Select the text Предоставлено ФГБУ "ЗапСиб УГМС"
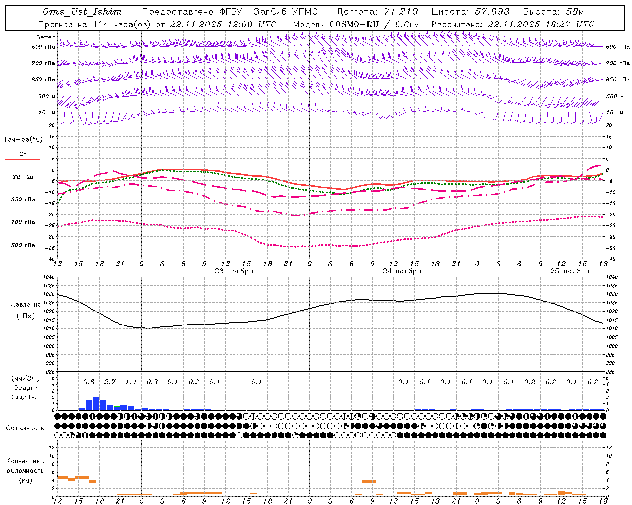632x505 pixels. tap(232, 12)
